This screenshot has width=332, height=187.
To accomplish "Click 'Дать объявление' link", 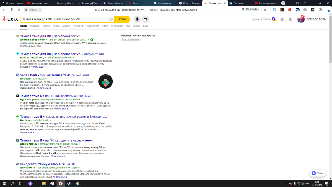I will [130, 39].
